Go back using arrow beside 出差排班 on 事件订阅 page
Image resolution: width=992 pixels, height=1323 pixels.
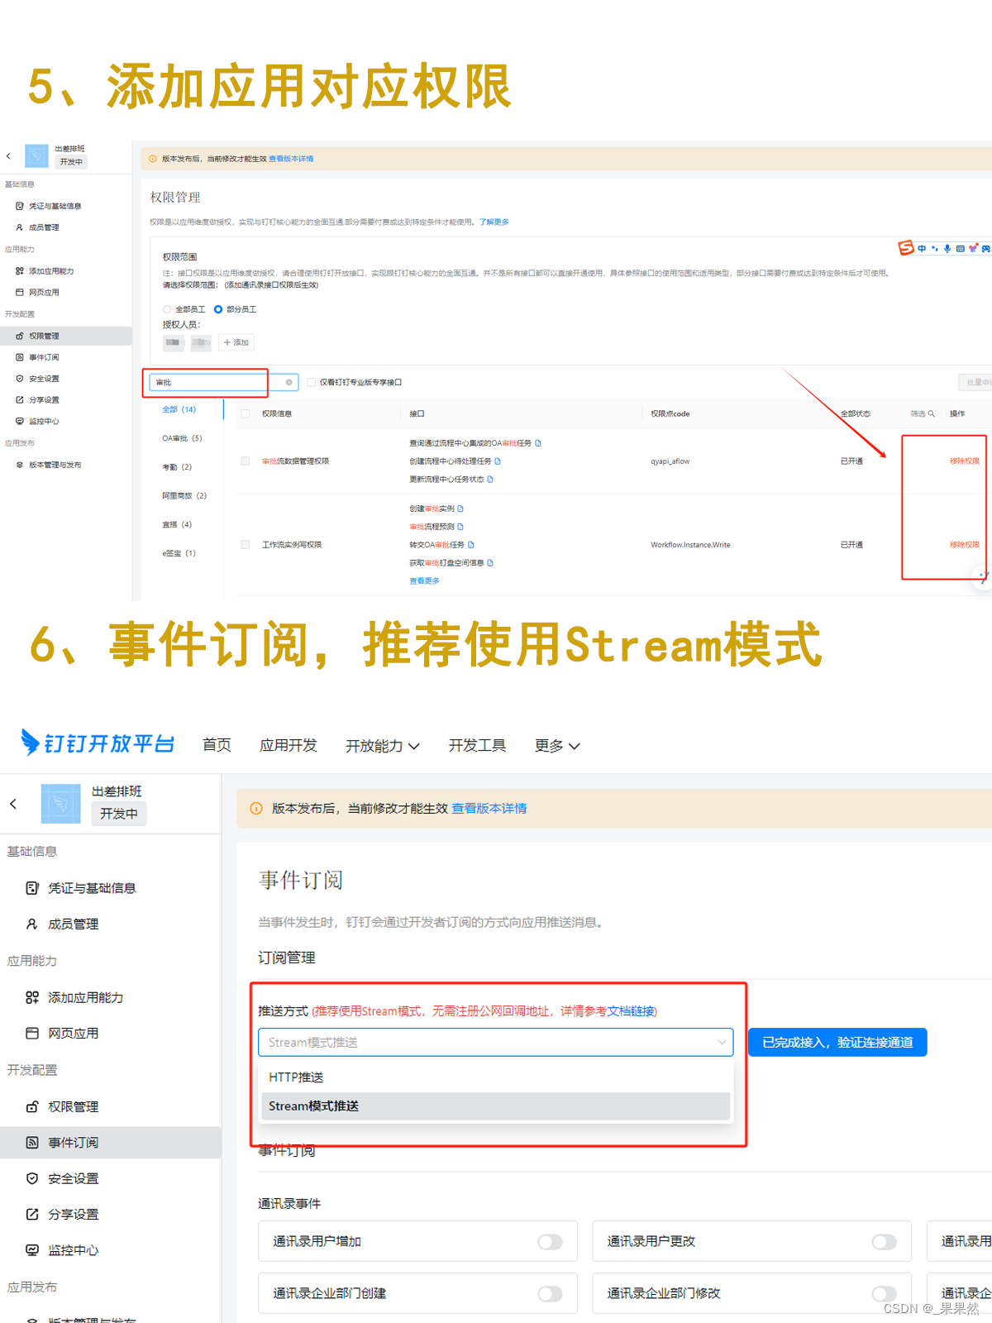(x=13, y=804)
